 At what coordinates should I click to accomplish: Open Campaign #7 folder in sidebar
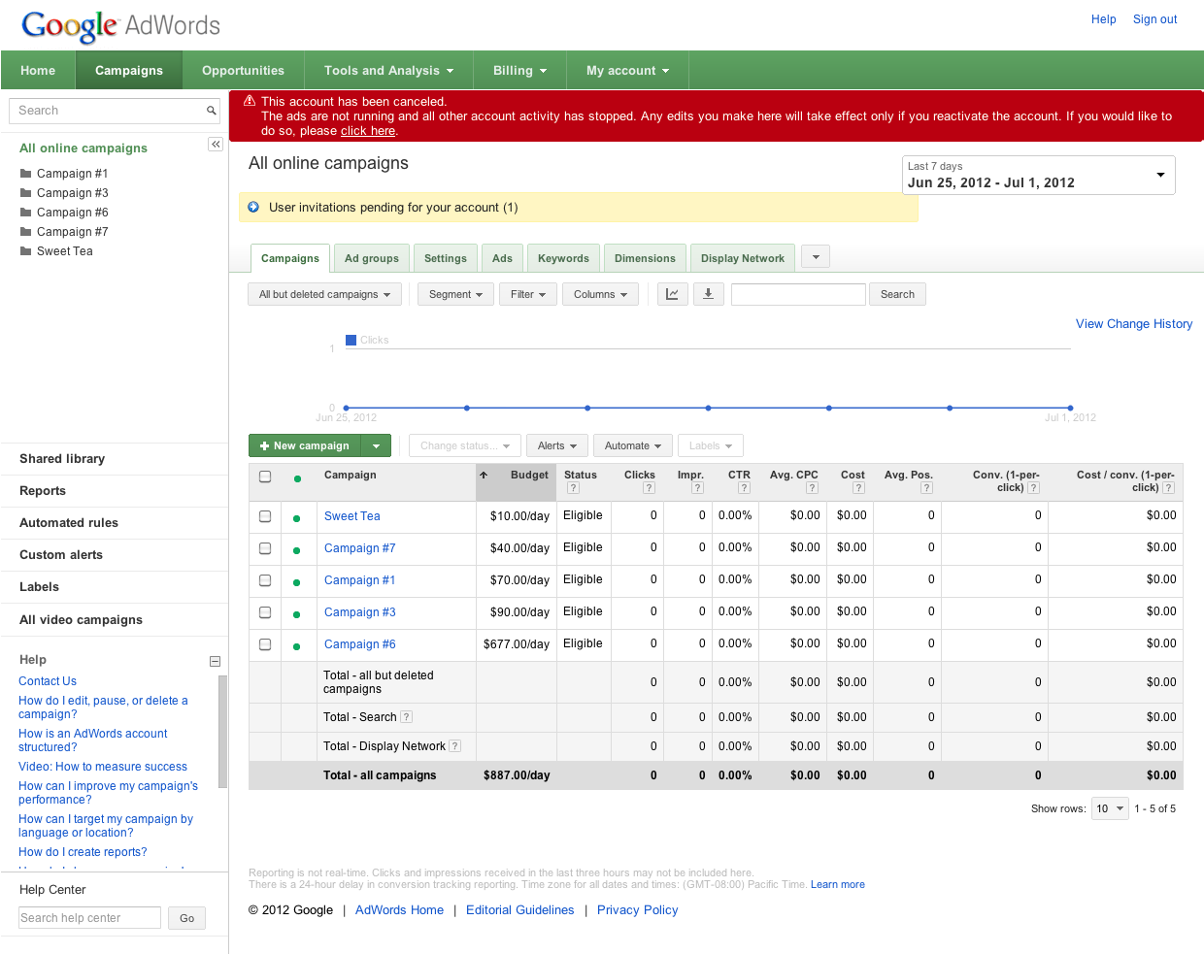(64, 232)
